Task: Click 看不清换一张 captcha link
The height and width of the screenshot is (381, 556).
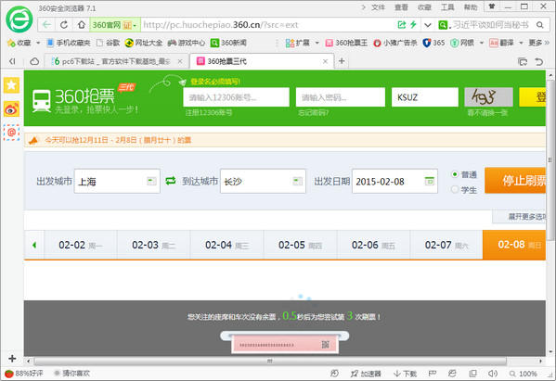Action: coord(487,112)
